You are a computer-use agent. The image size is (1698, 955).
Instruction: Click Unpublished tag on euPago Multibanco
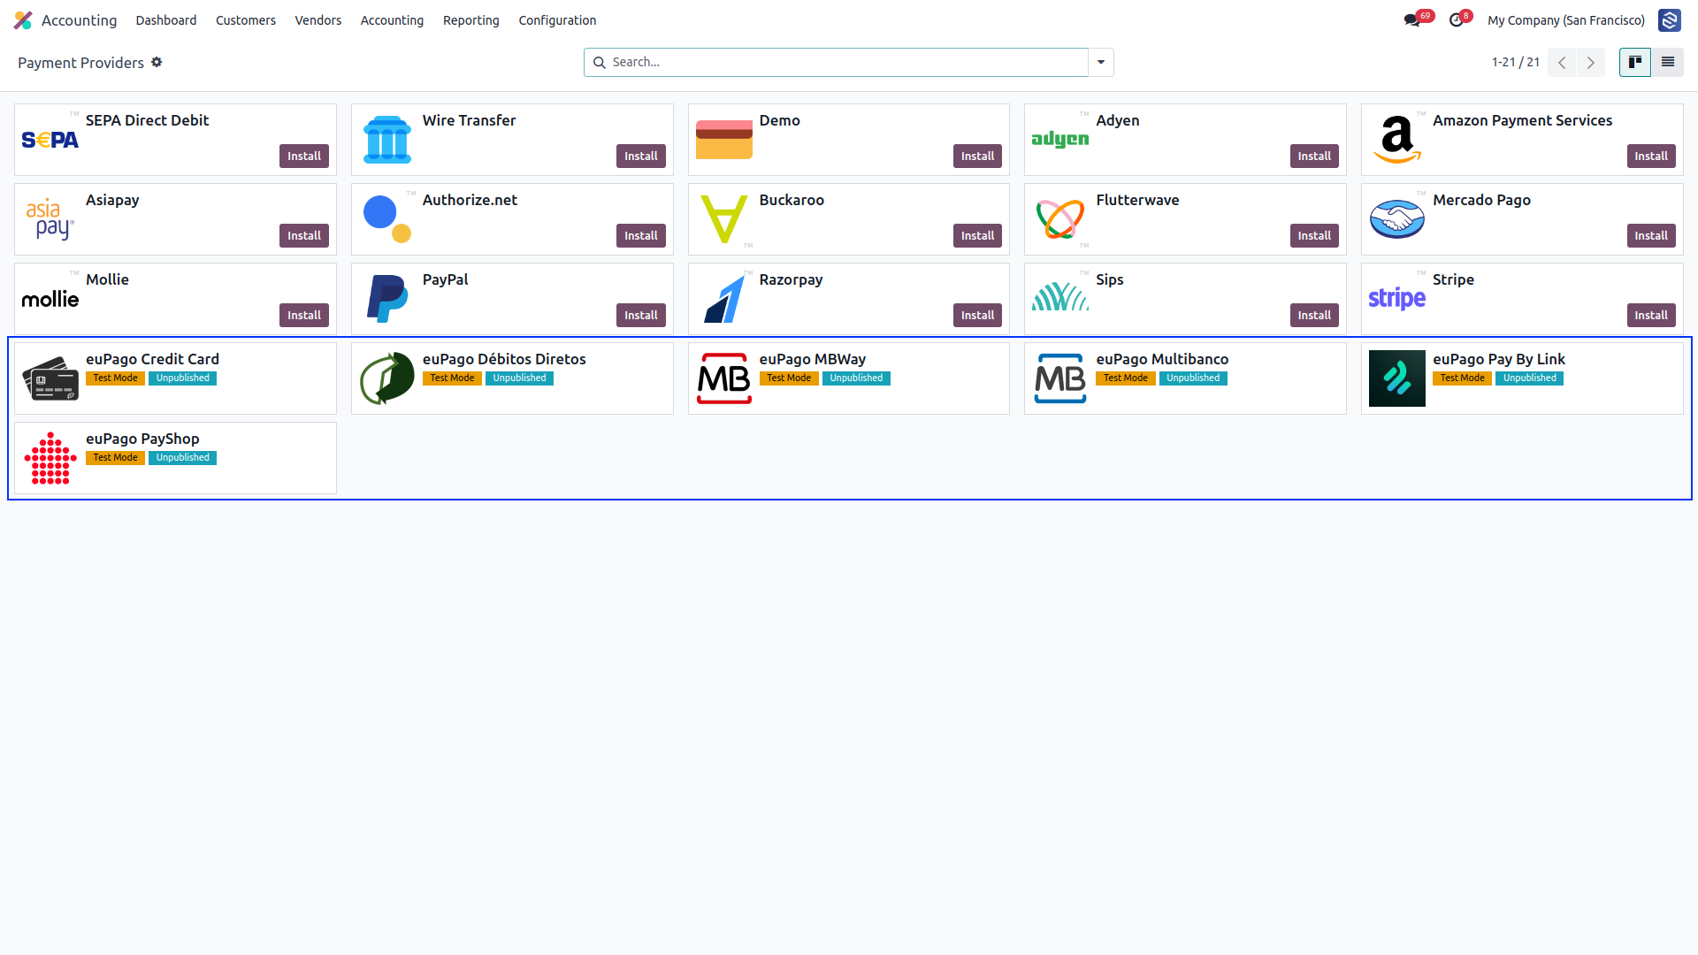click(1193, 378)
